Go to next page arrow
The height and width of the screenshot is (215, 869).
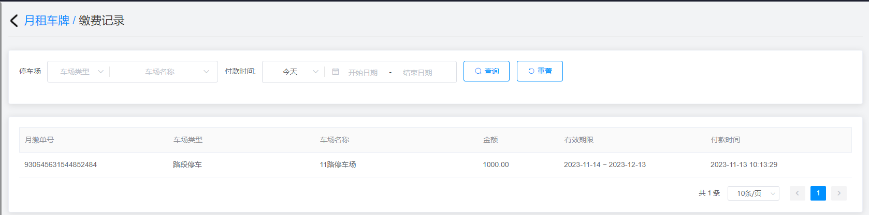tap(839, 193)
